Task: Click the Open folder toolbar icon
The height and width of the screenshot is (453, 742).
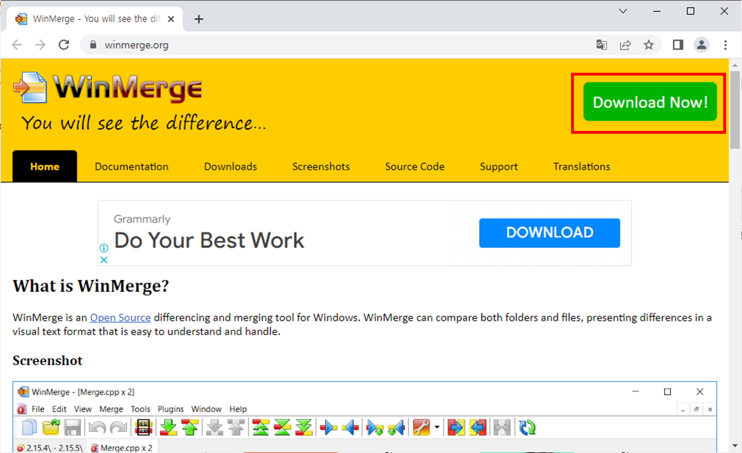Action: (51, 428)
